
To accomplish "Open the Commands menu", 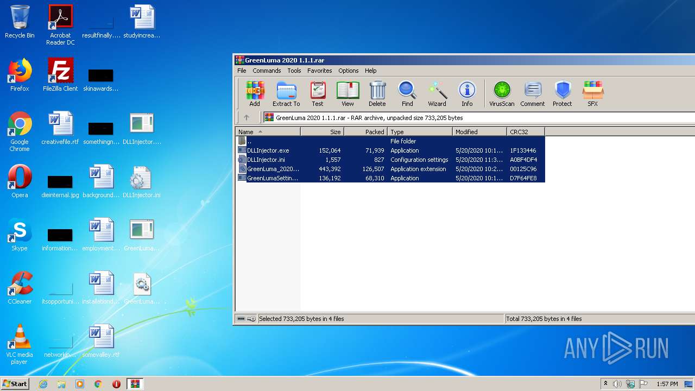I will 267,71.
